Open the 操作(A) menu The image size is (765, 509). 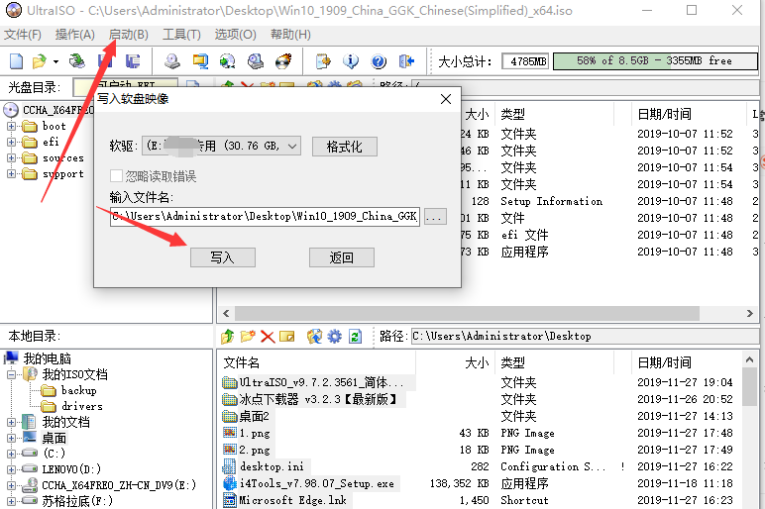click(75, 35)
